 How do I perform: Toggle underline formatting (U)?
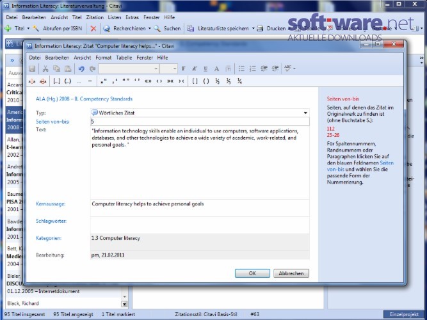(205, 68)
